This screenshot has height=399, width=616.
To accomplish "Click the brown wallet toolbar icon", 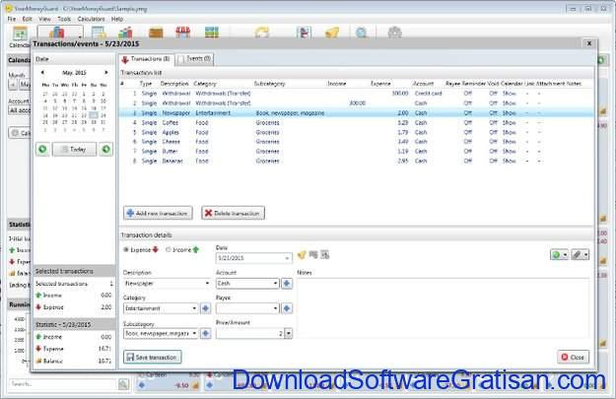I will coord(156,33).
